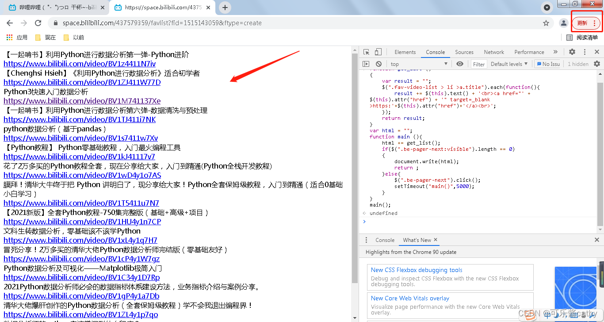The height and width of the screenshot is (322, 604).
Task: Open New CSS Flexbox debugging tools link
Action: (x=417, y=270)
